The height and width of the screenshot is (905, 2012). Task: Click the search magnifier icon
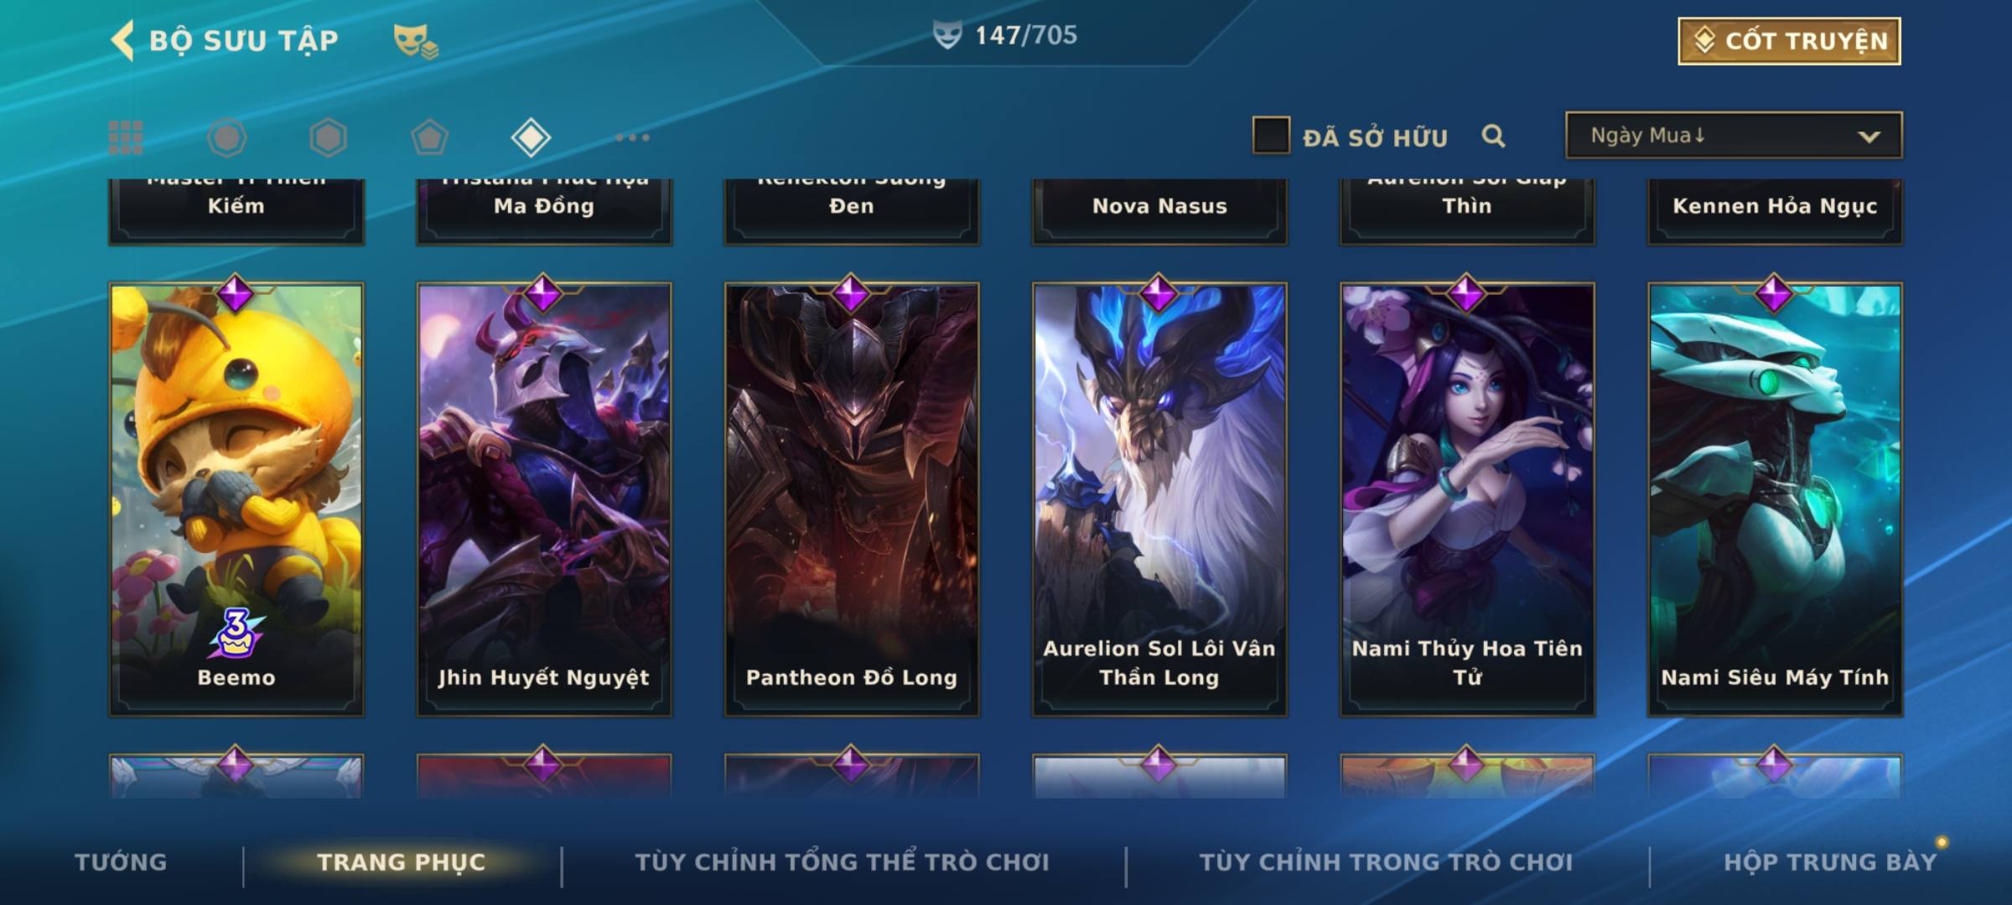(x=1493, y=136)
